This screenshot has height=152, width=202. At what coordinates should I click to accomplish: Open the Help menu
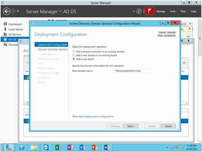[193, 12]
